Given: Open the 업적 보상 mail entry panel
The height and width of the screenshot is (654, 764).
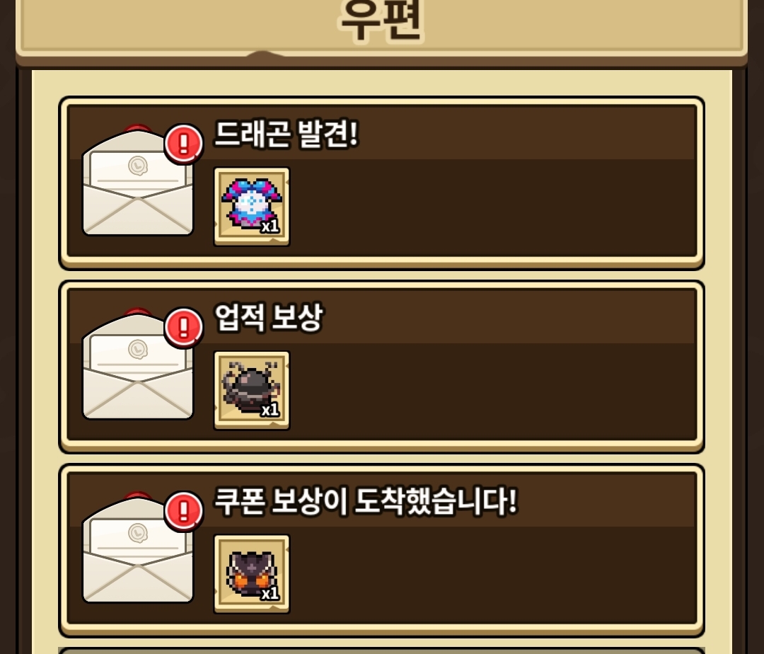Looking at the screenshot, I should click(x=381, y=367).
